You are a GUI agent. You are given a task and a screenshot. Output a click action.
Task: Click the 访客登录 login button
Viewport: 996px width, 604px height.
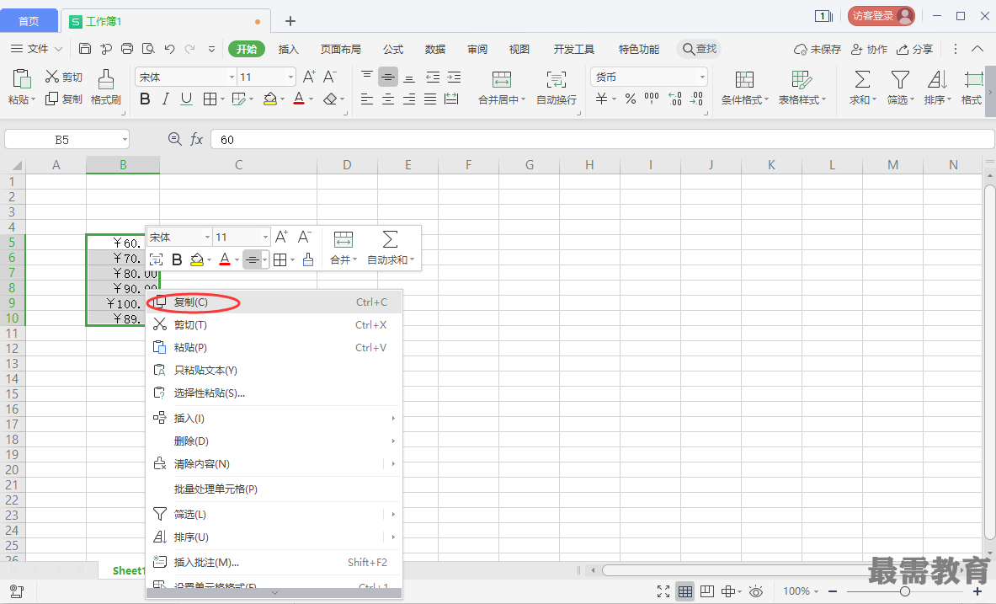881,16
